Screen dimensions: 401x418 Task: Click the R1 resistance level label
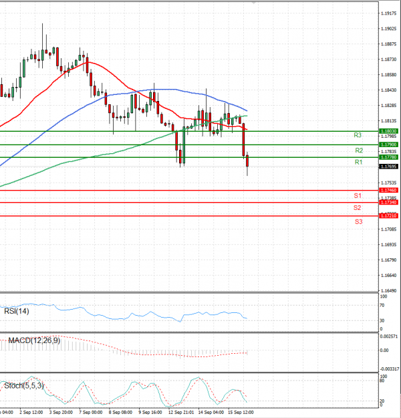click(358, 162)
